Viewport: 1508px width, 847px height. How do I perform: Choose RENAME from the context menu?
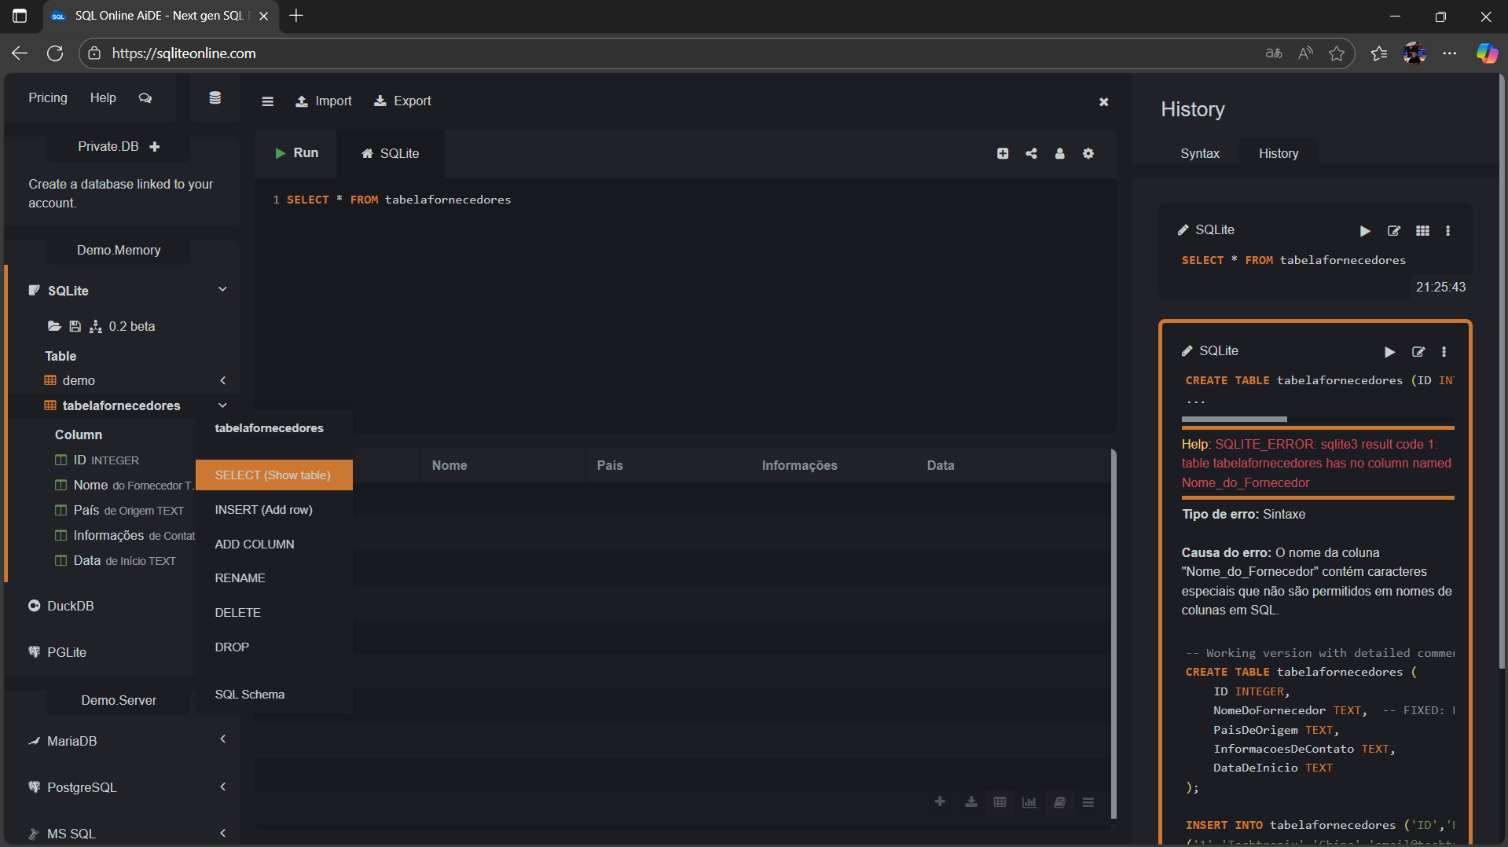click(273, 578)
